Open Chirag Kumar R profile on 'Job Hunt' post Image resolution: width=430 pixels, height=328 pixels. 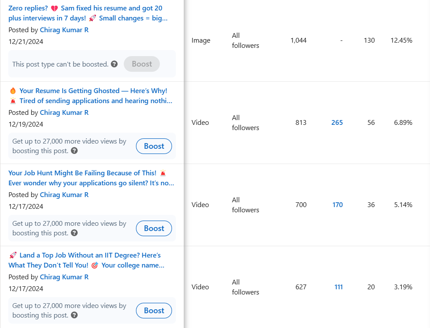pos(64,195)
